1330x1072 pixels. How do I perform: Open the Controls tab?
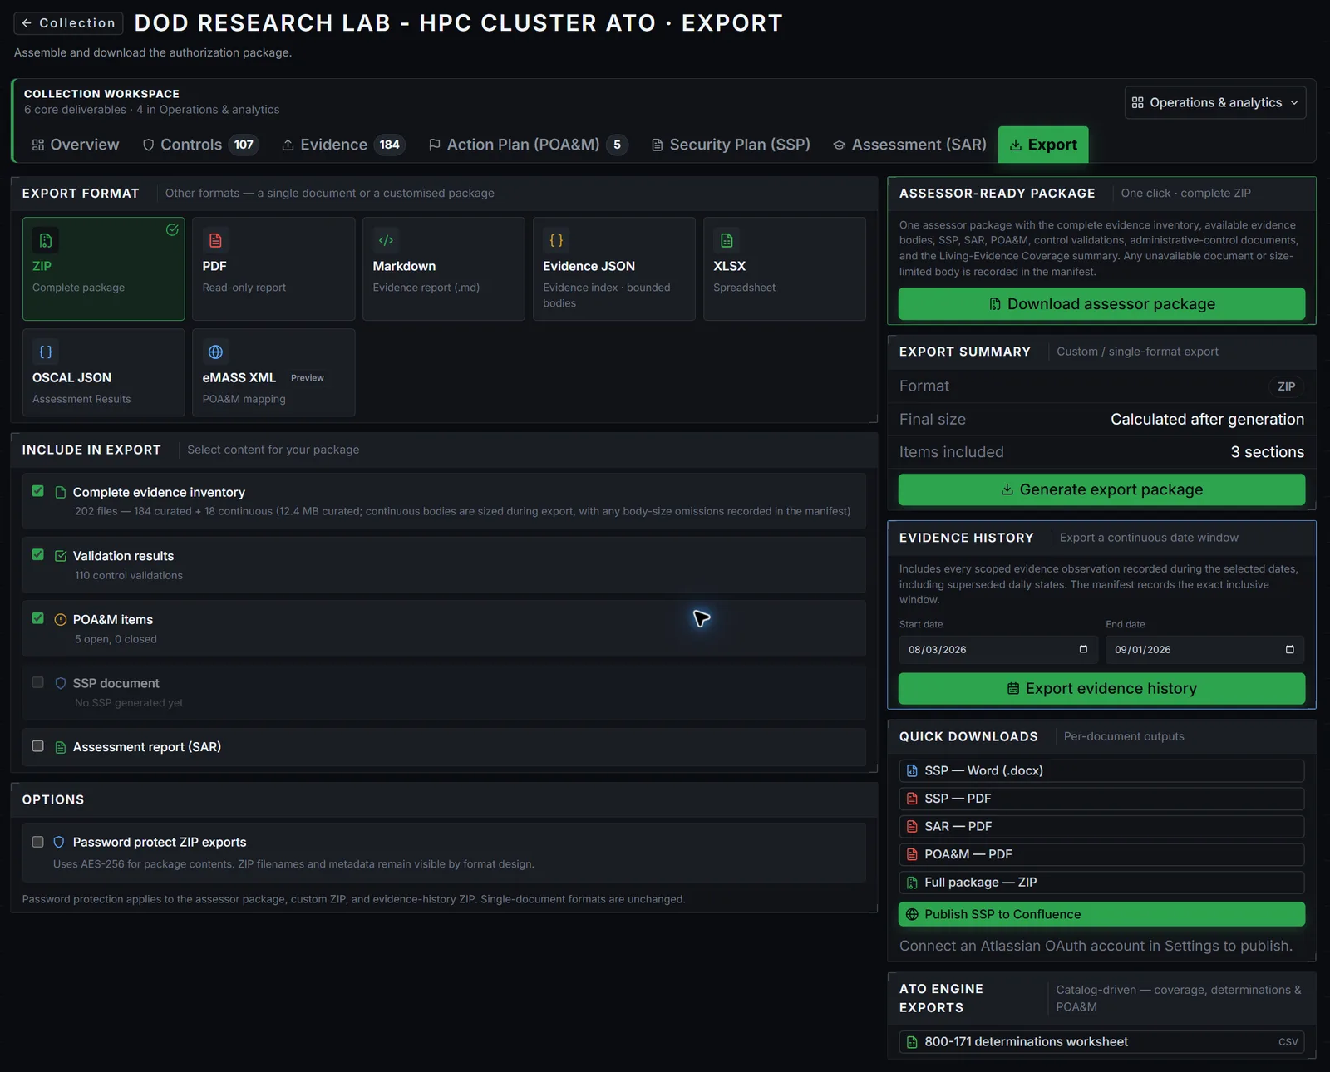[200, 145]
